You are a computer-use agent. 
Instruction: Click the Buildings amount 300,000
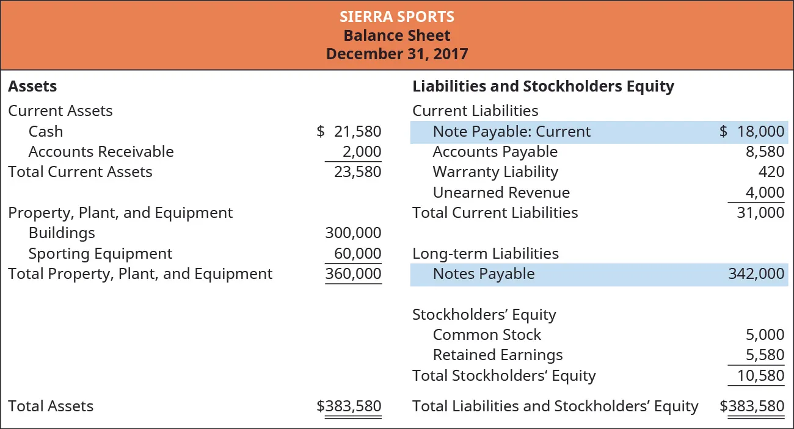354,233
